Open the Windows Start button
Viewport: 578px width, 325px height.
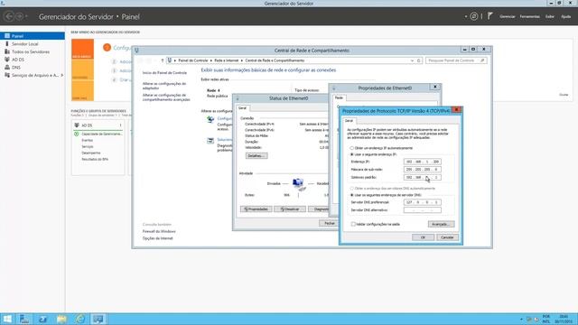7,319
